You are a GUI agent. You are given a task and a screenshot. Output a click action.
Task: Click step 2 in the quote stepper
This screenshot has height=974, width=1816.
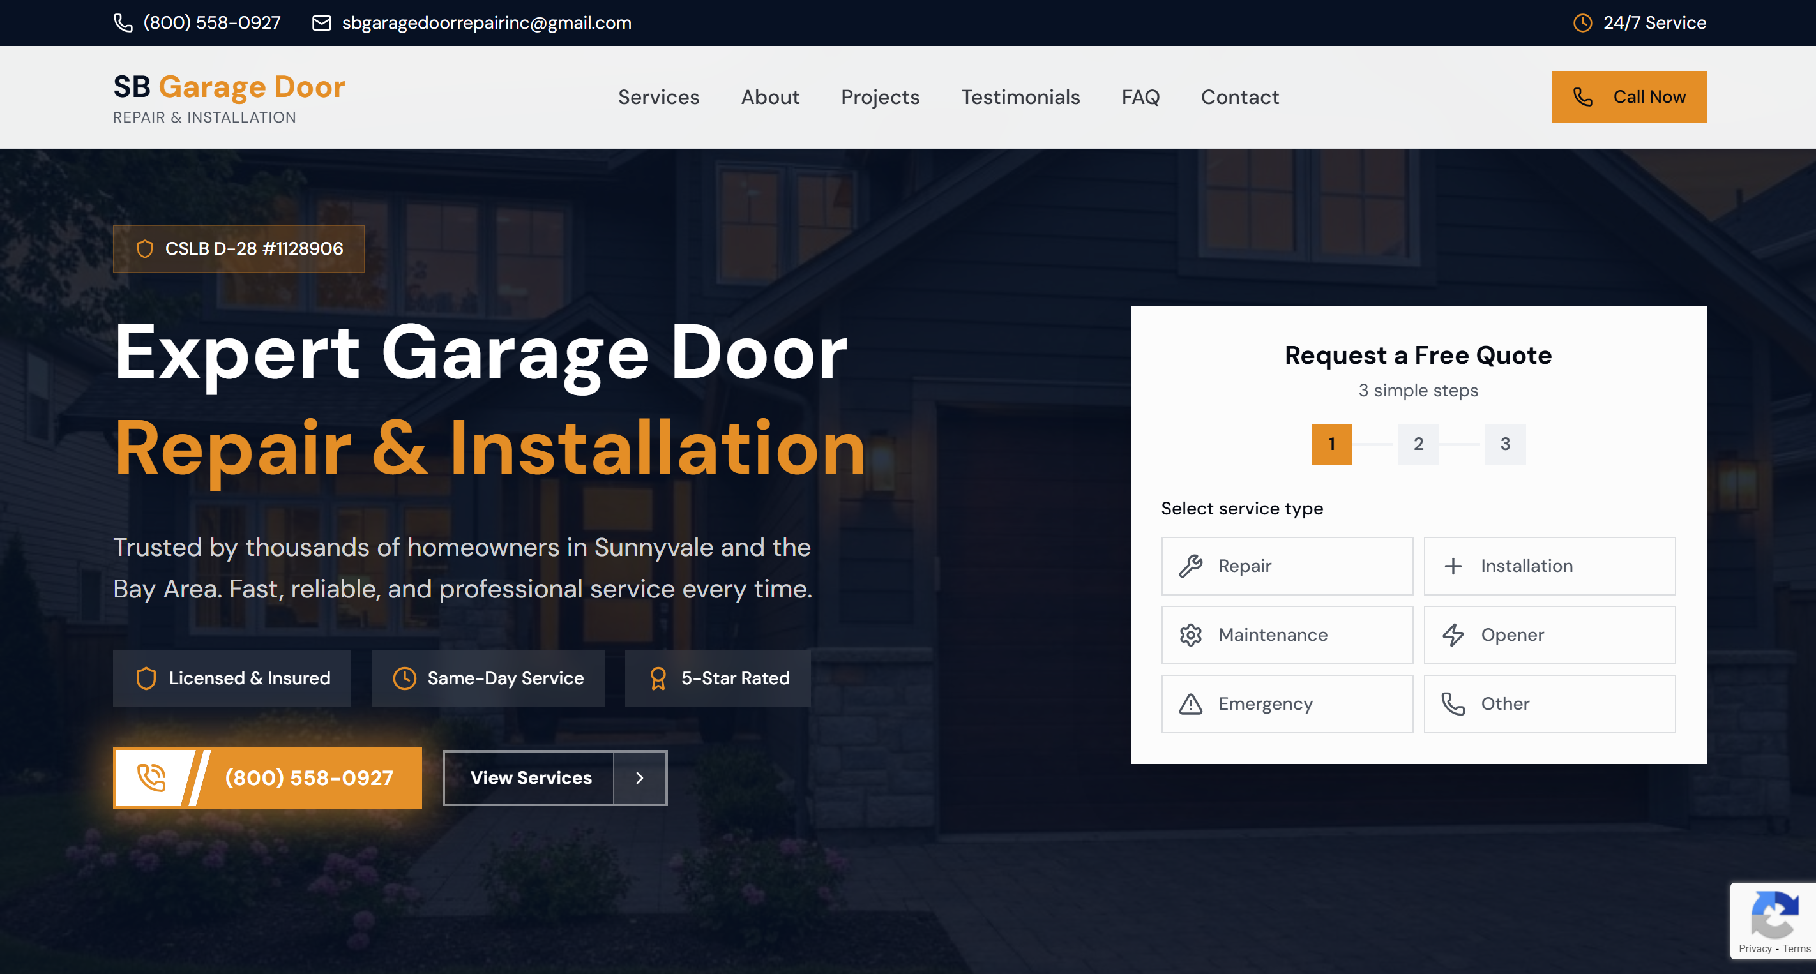1418,444
